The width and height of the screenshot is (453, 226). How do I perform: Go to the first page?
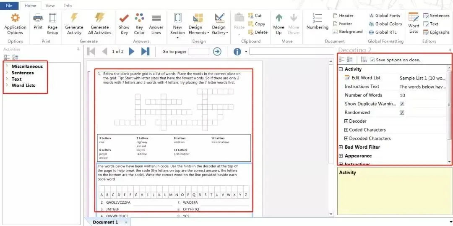pos(91,52)
